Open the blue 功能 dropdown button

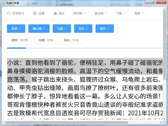click(62, 29)
